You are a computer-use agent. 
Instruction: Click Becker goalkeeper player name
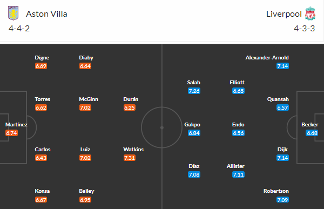click(x=310, y=124)
